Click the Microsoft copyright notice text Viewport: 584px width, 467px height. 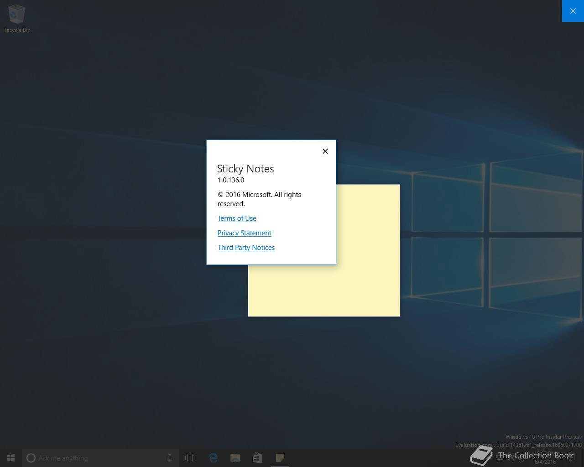[x=259, y=199]
